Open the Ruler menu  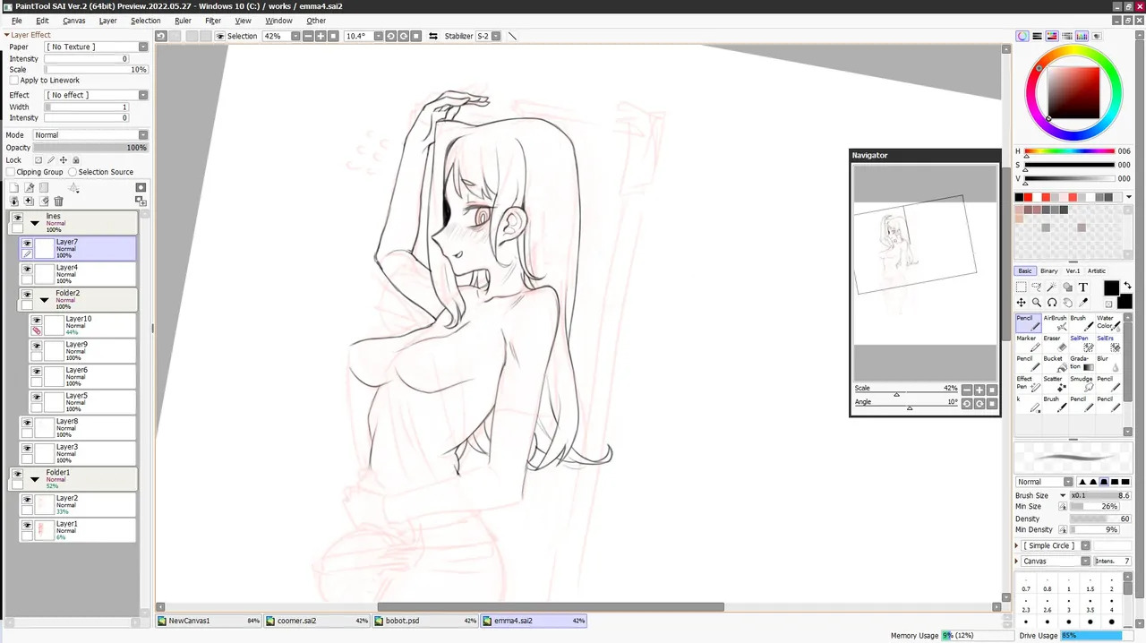pos(183,21)
